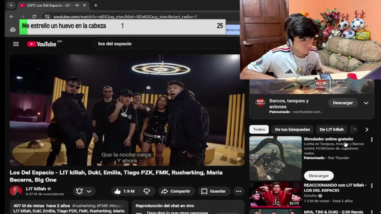Click the Goncho channel name
Screen dimensions: 381x214
click(x=310, y=196)
